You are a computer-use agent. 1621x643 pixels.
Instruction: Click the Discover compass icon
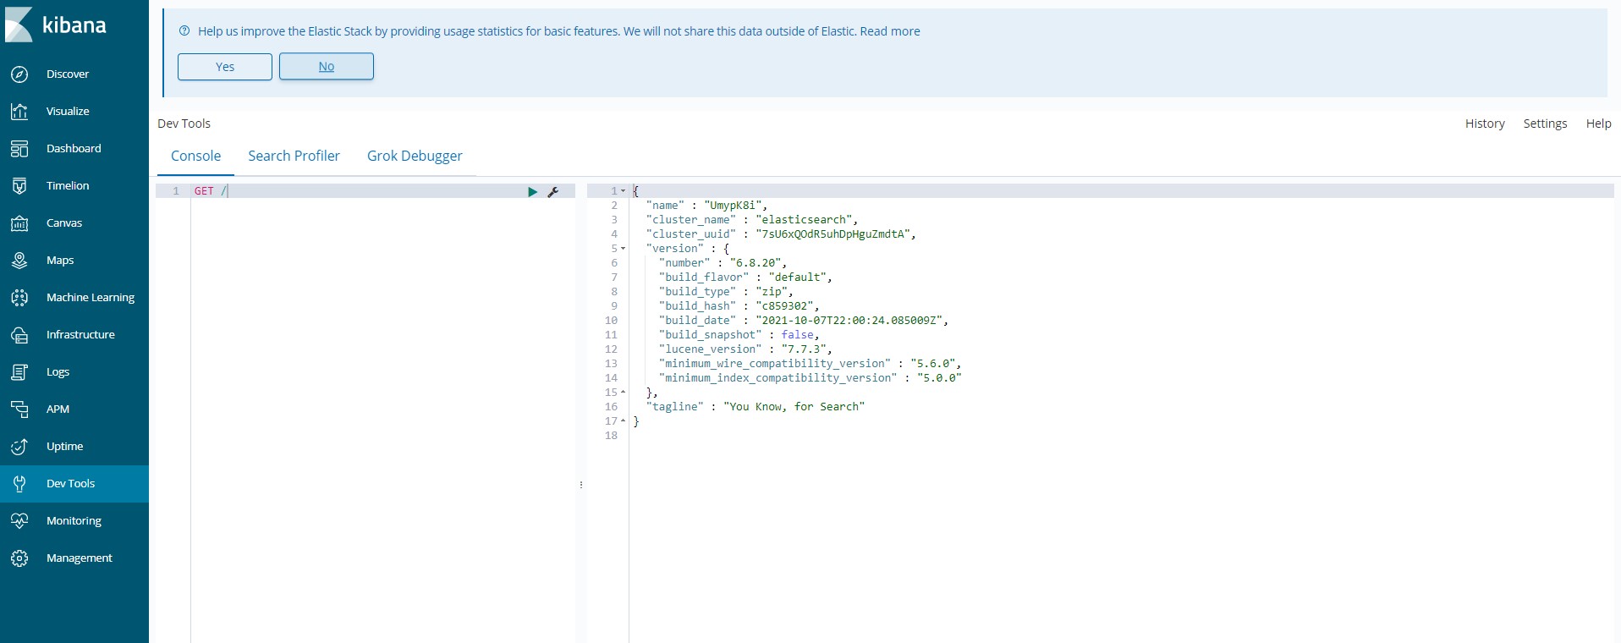(x=19, y=74)
